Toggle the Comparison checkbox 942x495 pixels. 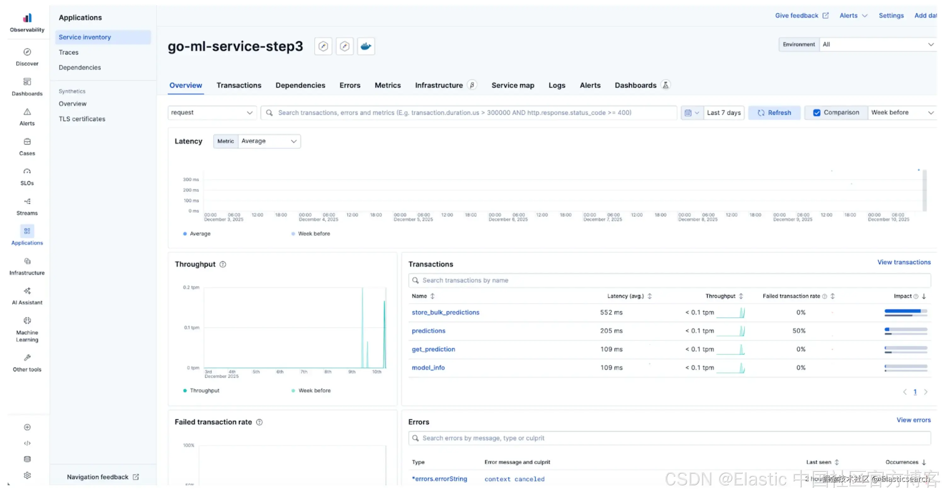(x=817, y=113)
